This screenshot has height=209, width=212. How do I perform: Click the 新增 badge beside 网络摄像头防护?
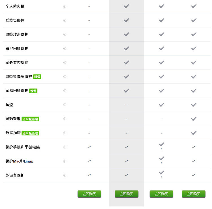(x=37, y=77)
